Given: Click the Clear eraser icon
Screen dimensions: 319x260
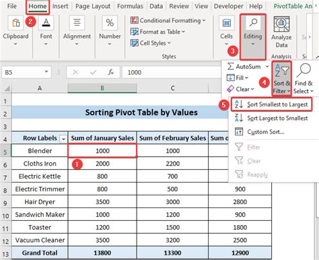Looking at the screenshot, I should (x=230, y=89).
